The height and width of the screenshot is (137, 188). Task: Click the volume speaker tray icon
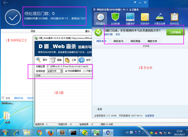(169, 133)
